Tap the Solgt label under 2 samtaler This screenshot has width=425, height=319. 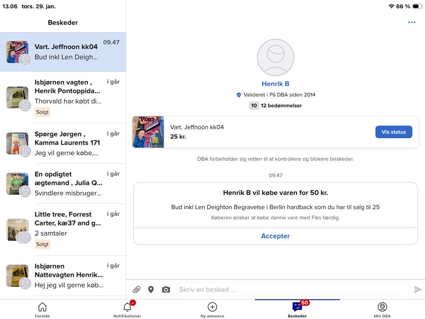tap(42, 244)
